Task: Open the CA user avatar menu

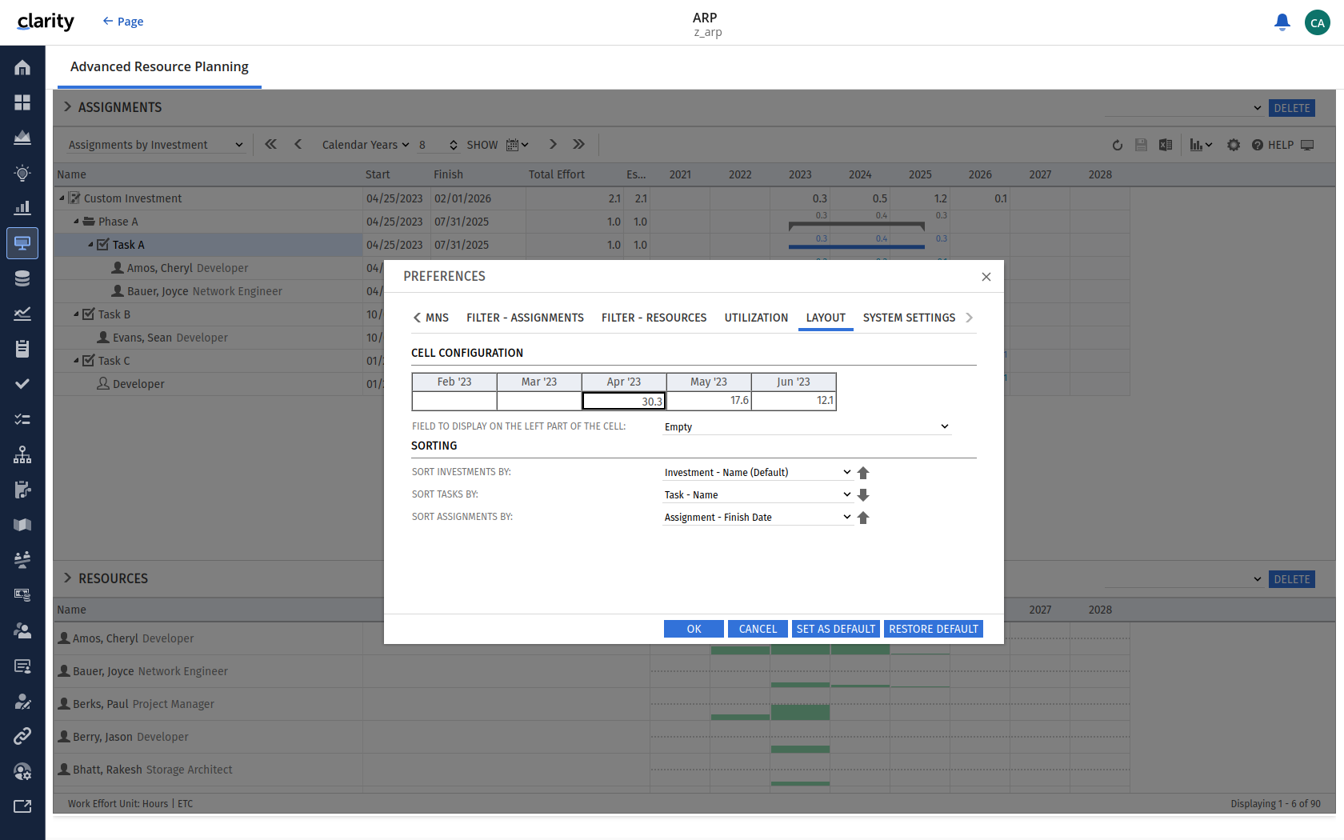Action: point(1317,22)
